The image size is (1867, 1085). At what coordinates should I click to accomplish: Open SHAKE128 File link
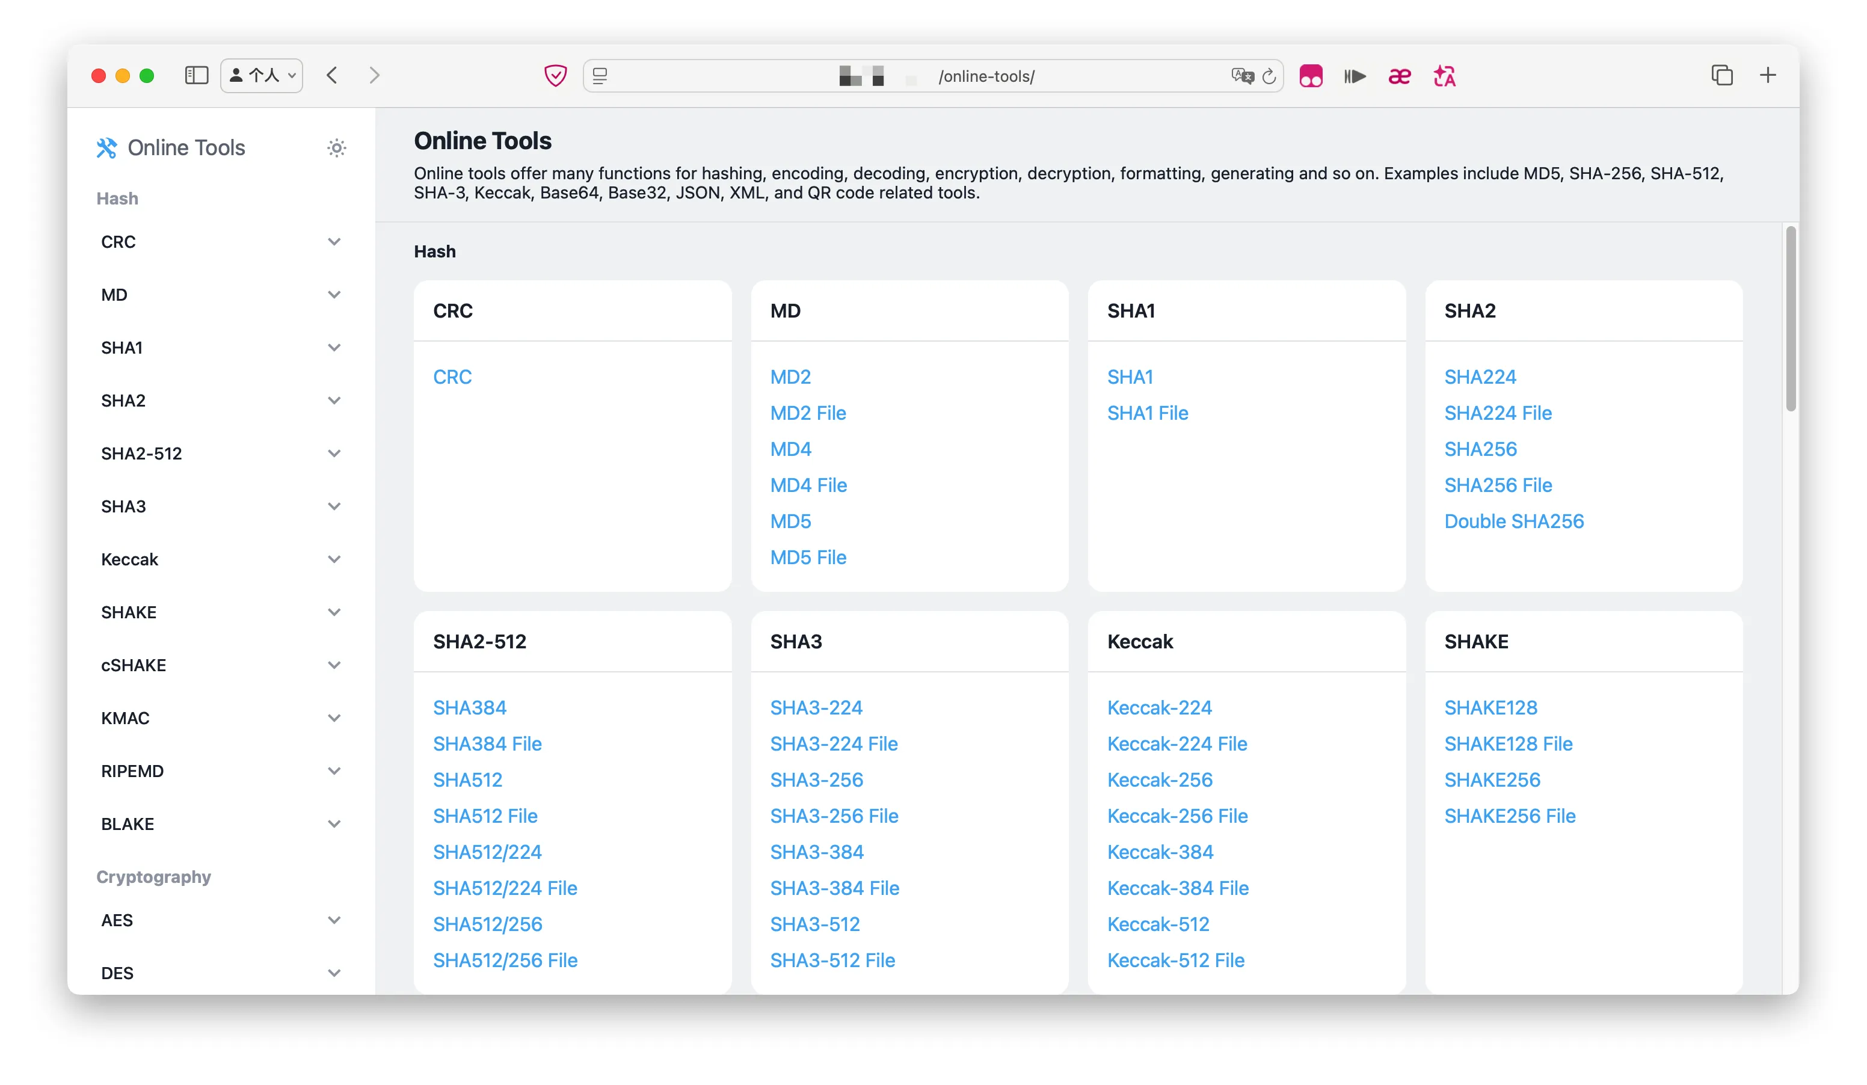[x=1509, y=743]
